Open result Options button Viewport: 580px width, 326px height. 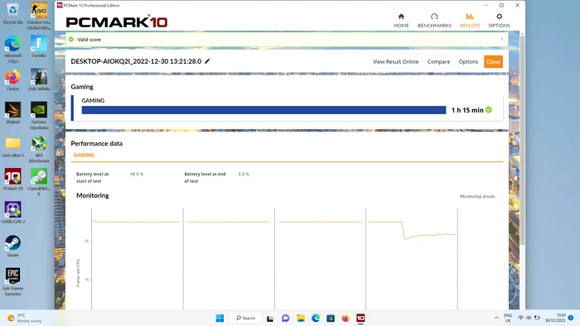click(468, 62)
